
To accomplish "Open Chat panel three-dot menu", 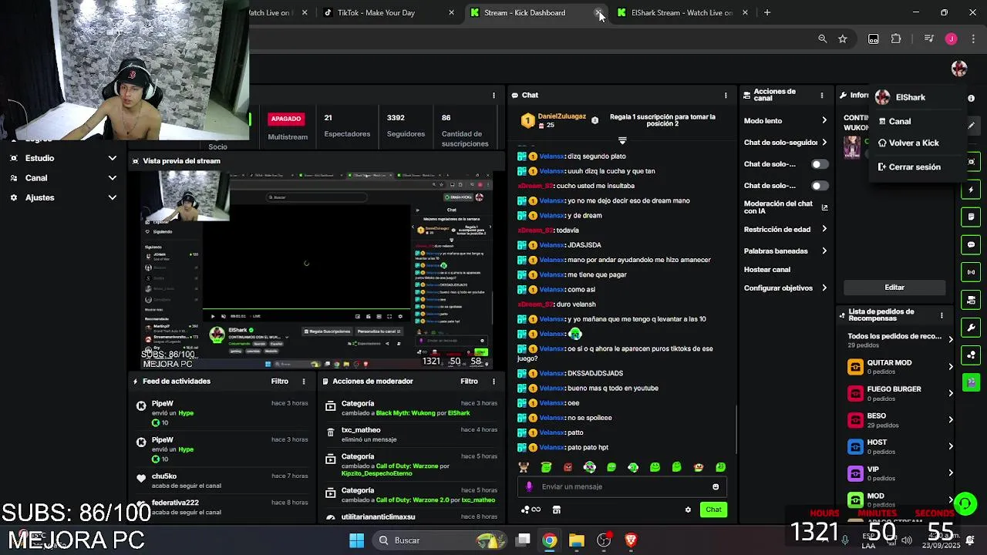I will 726,96.
